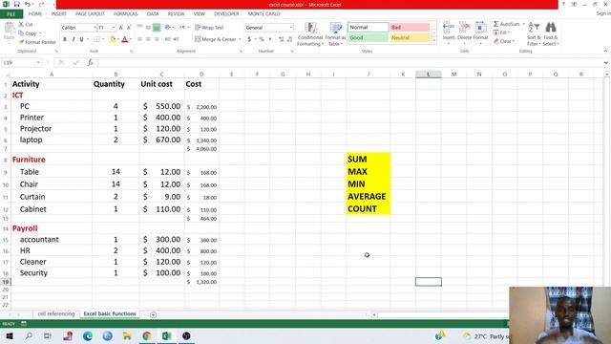Open the Clear eraser command
611x344 pixels.
click(504, 41)
